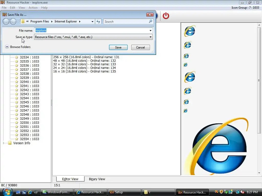Open the recent pages dropdown next to navigation arrows
This screenshot has width=262, height=196.
[18, 21]
